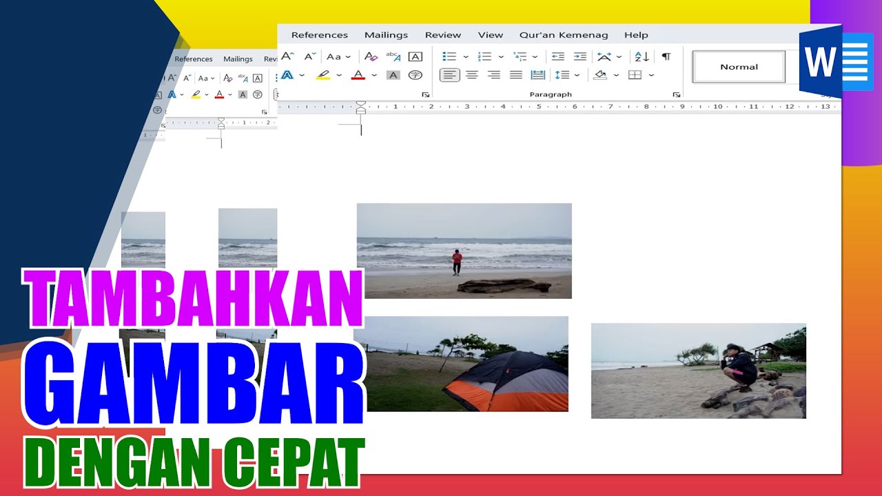Open the Help tab
This screenshot has height=496, width=882.
(x=636, y=35)
